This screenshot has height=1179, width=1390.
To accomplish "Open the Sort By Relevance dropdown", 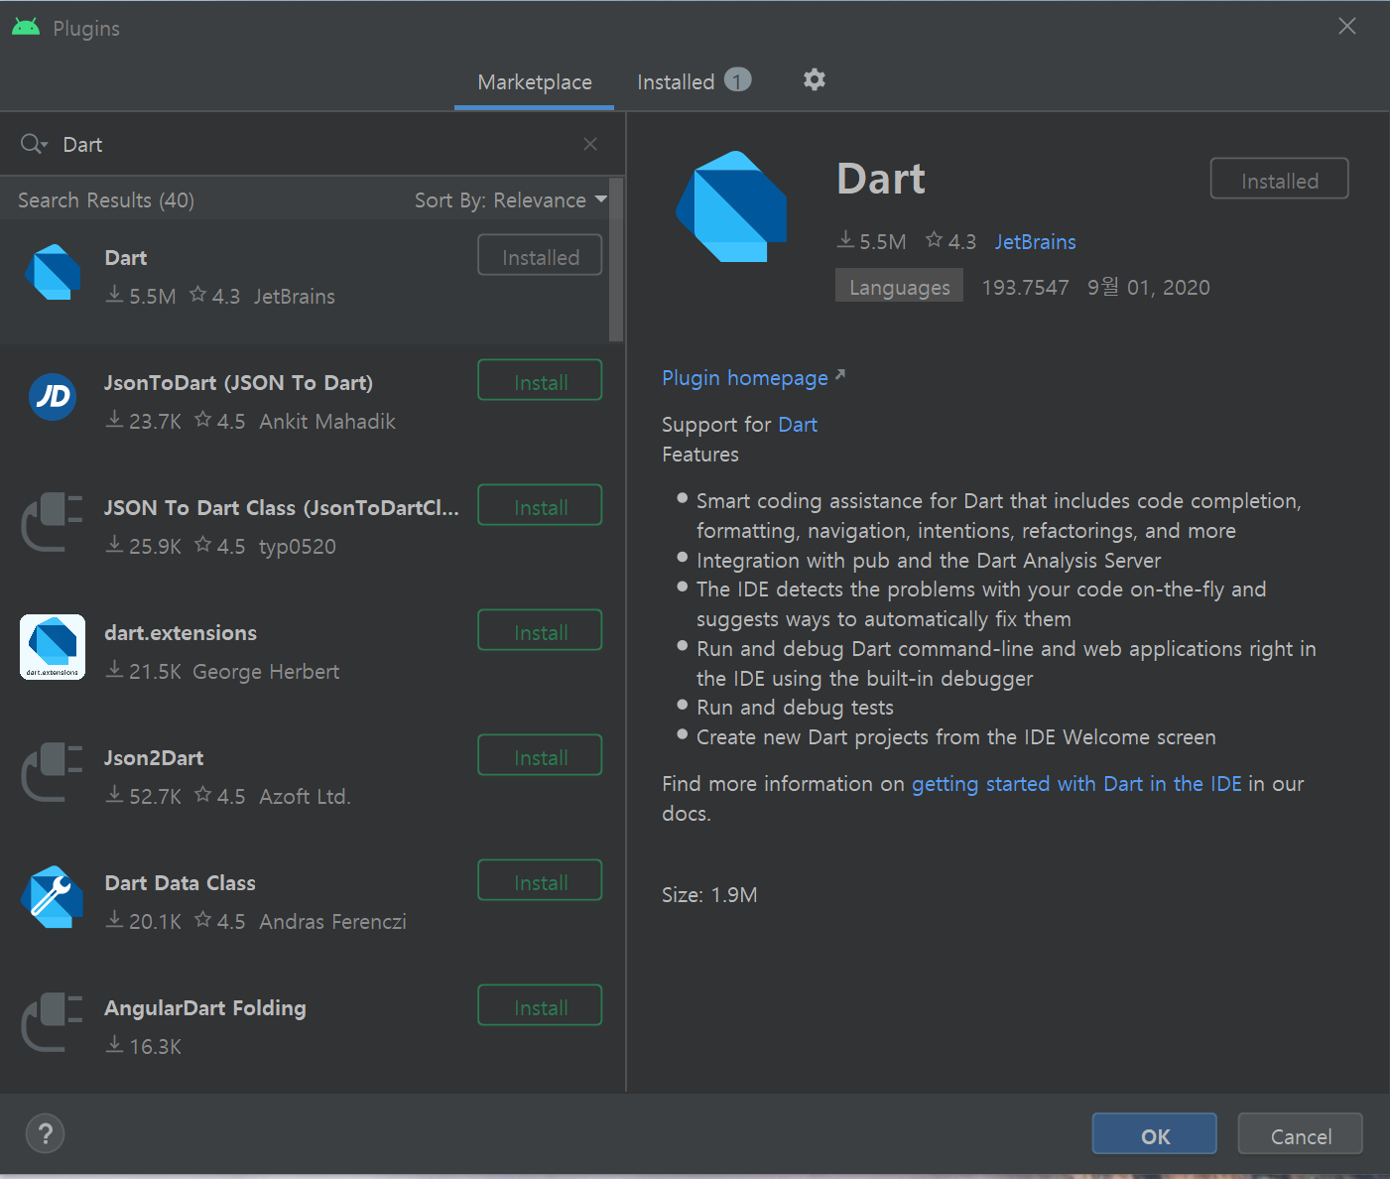I will [x=511, y=199].
